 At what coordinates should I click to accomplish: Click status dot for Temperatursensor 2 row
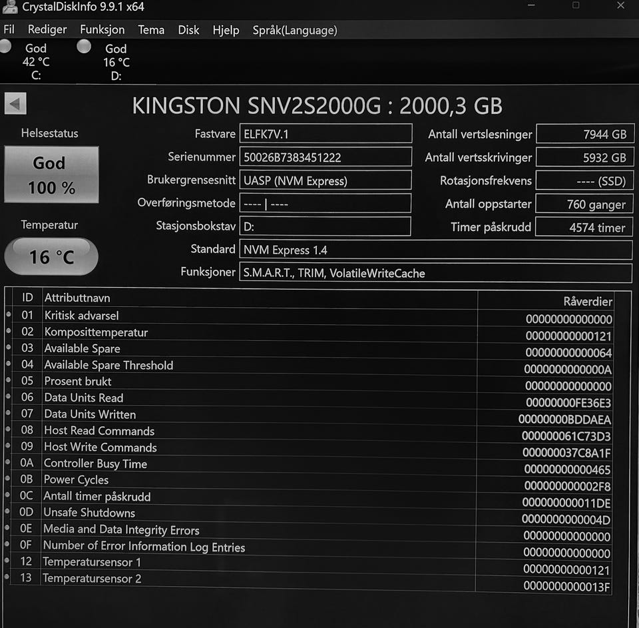click(x=7, y=576)
